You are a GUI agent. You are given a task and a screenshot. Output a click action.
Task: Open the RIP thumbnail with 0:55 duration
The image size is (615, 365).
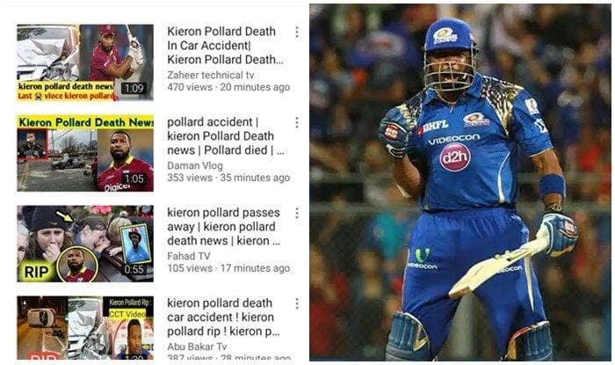[85, 244]
